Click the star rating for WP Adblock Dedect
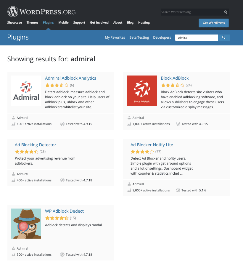This screenshot has width=243, height=269. (x=57, y=218)
